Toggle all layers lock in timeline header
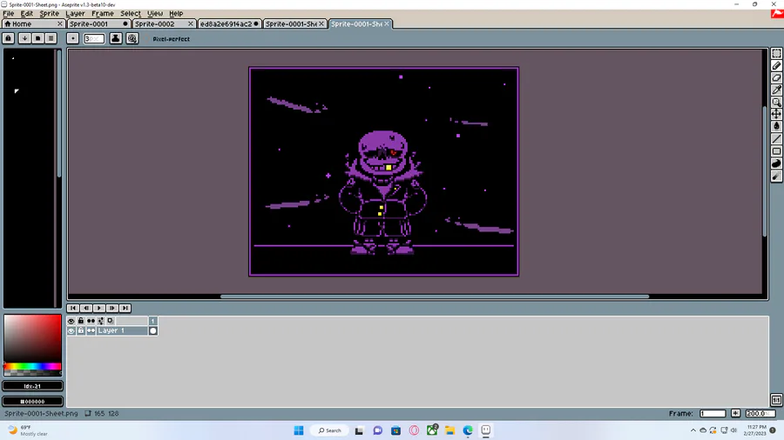 point(81,321)
